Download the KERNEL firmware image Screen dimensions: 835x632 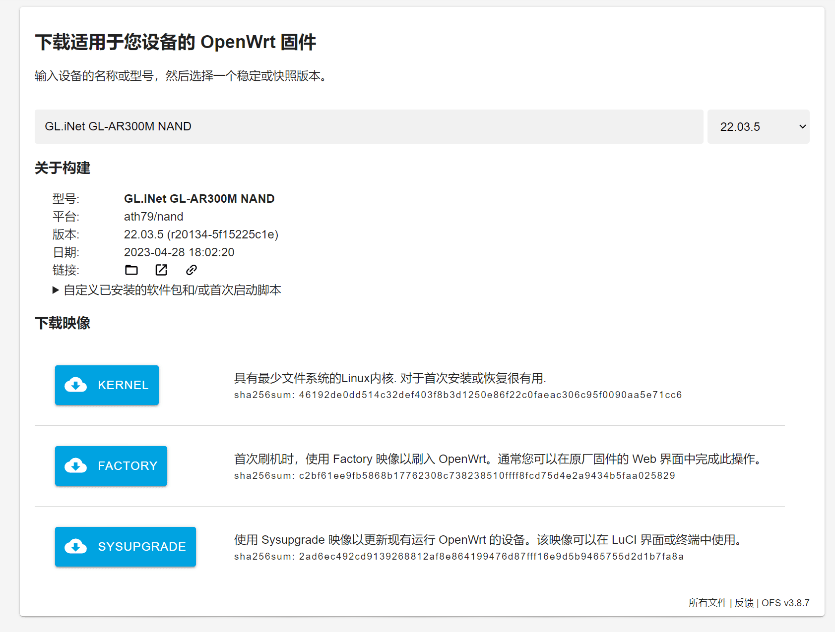point(107,385)
